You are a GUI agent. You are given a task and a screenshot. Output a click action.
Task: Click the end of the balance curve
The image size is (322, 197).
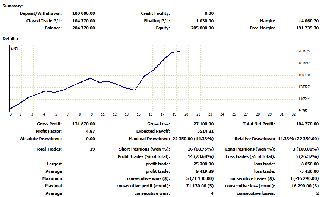click(x=180, y=52)
